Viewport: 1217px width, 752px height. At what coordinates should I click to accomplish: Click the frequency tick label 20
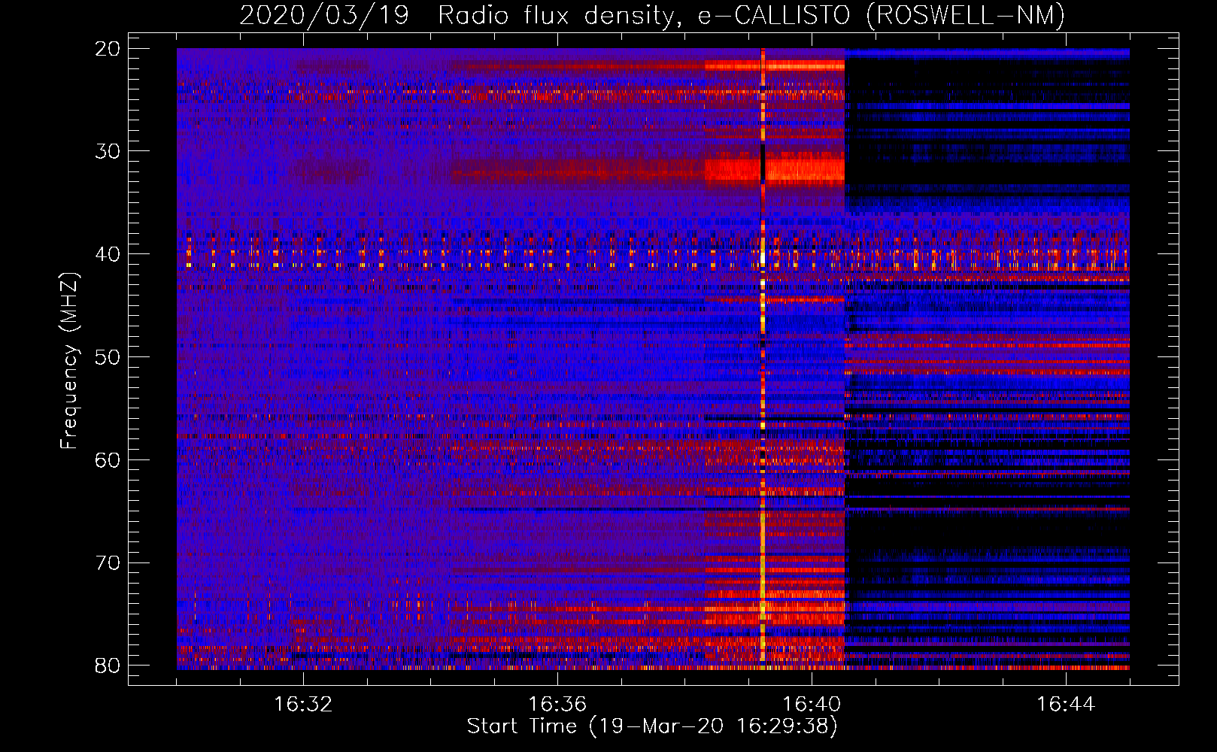click(108, 49)
